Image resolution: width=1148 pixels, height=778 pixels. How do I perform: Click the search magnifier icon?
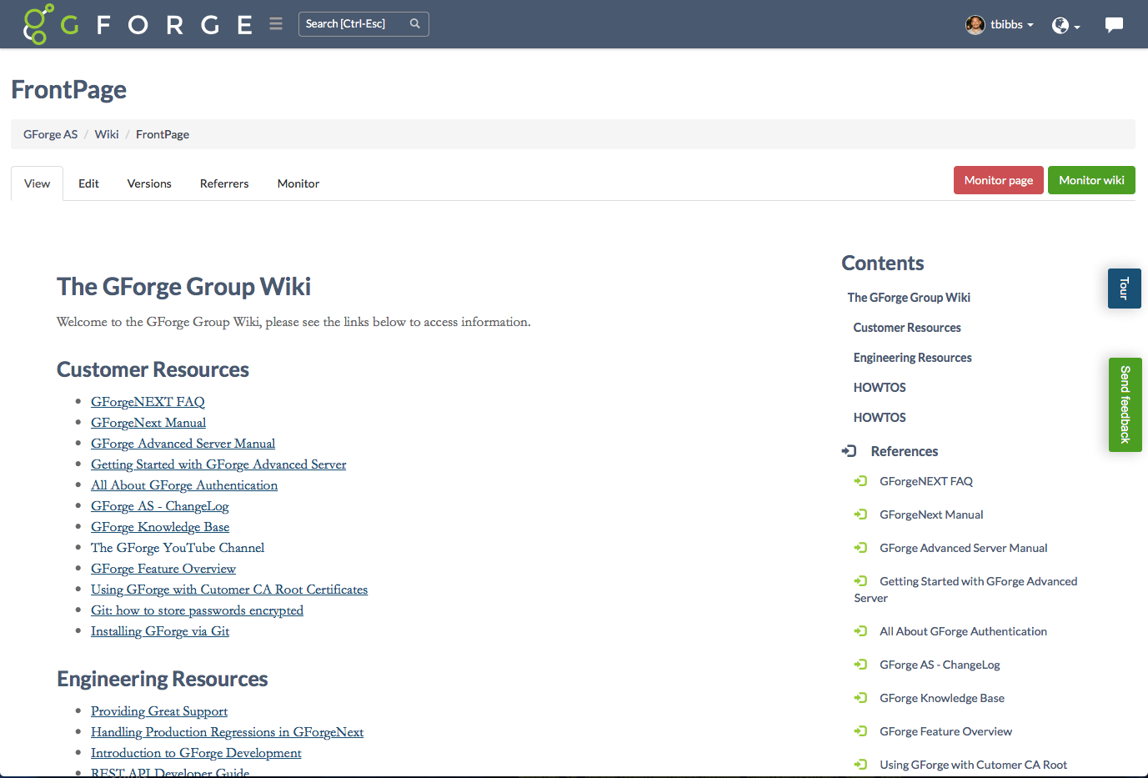[414, 23]
